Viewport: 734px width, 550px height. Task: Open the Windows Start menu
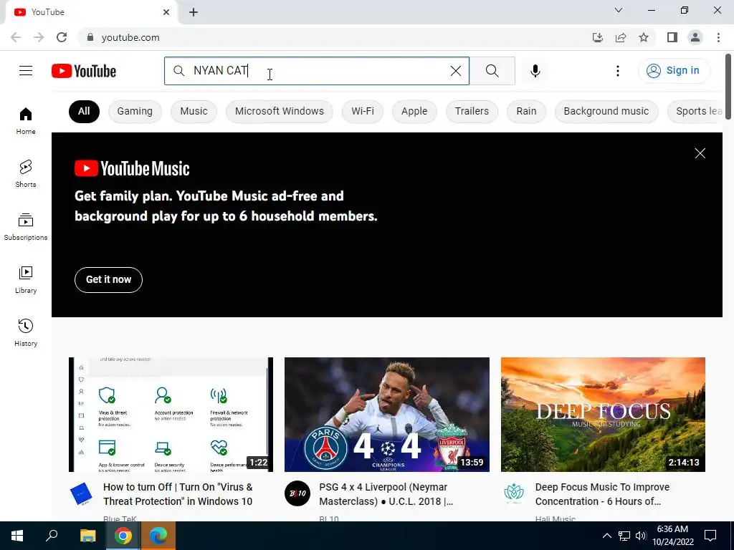coord(17,536)
